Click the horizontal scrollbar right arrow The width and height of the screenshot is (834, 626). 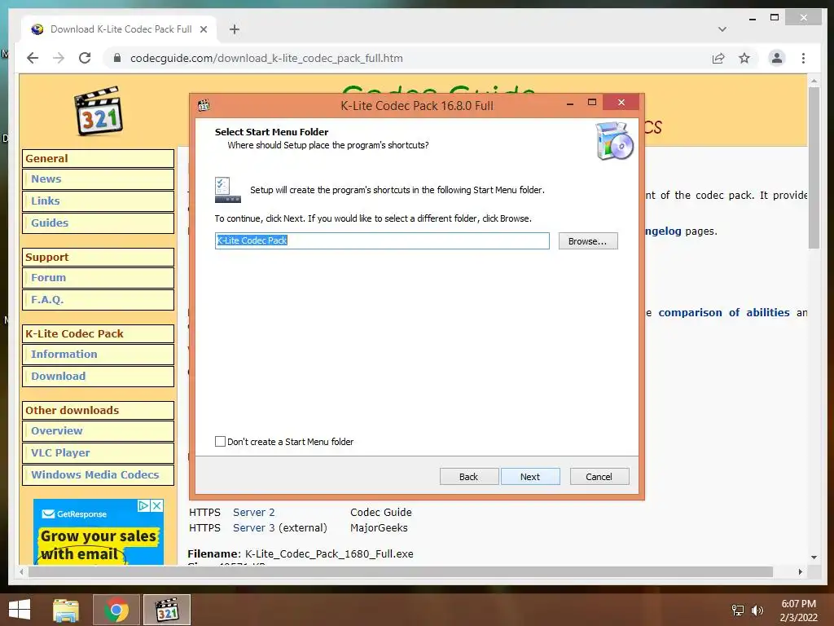pyautogui.click(x=800, y=571)
